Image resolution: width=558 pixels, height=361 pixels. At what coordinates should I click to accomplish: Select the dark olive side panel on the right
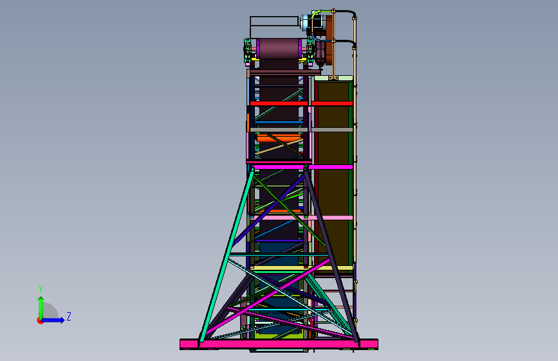coord(333,178)
